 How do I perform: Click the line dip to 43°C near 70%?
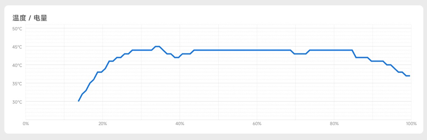click(x=300, y=54)
